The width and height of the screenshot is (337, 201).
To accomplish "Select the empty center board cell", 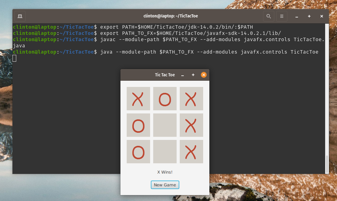I will pos(165,125).
